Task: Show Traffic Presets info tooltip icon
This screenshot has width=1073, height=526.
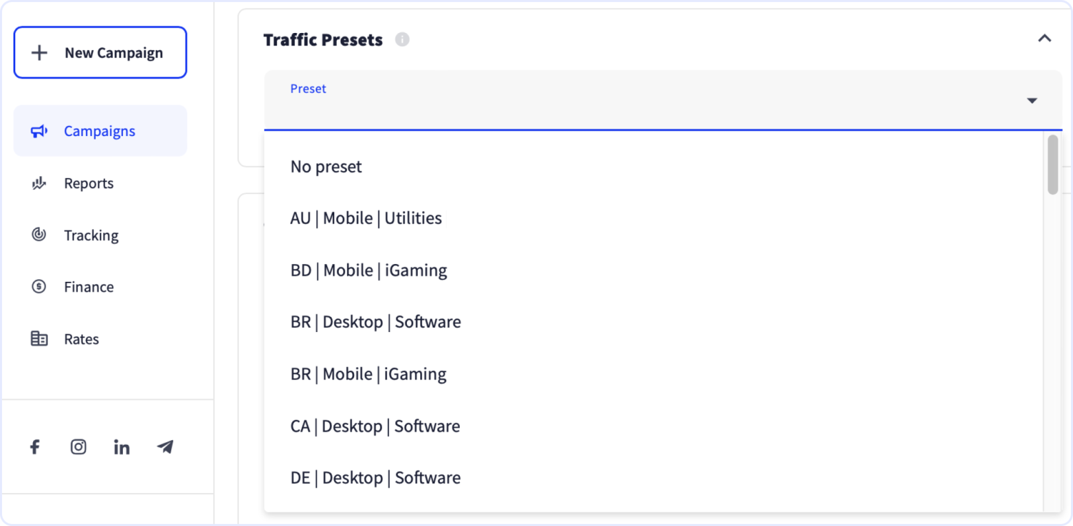Action: pos(402,40)
